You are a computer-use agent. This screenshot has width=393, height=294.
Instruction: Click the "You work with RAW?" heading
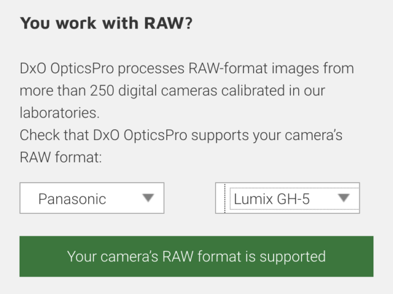[x=106, y=24]
